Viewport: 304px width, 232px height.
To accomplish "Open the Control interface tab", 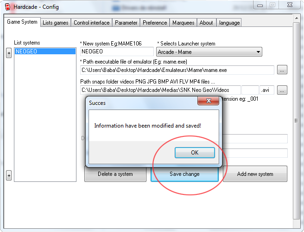I will pos(91,23).
